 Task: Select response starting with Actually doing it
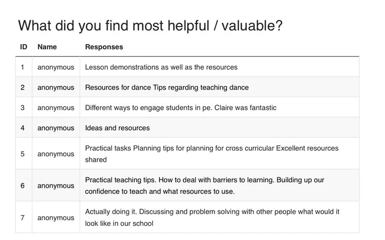[x=212, y=217]
